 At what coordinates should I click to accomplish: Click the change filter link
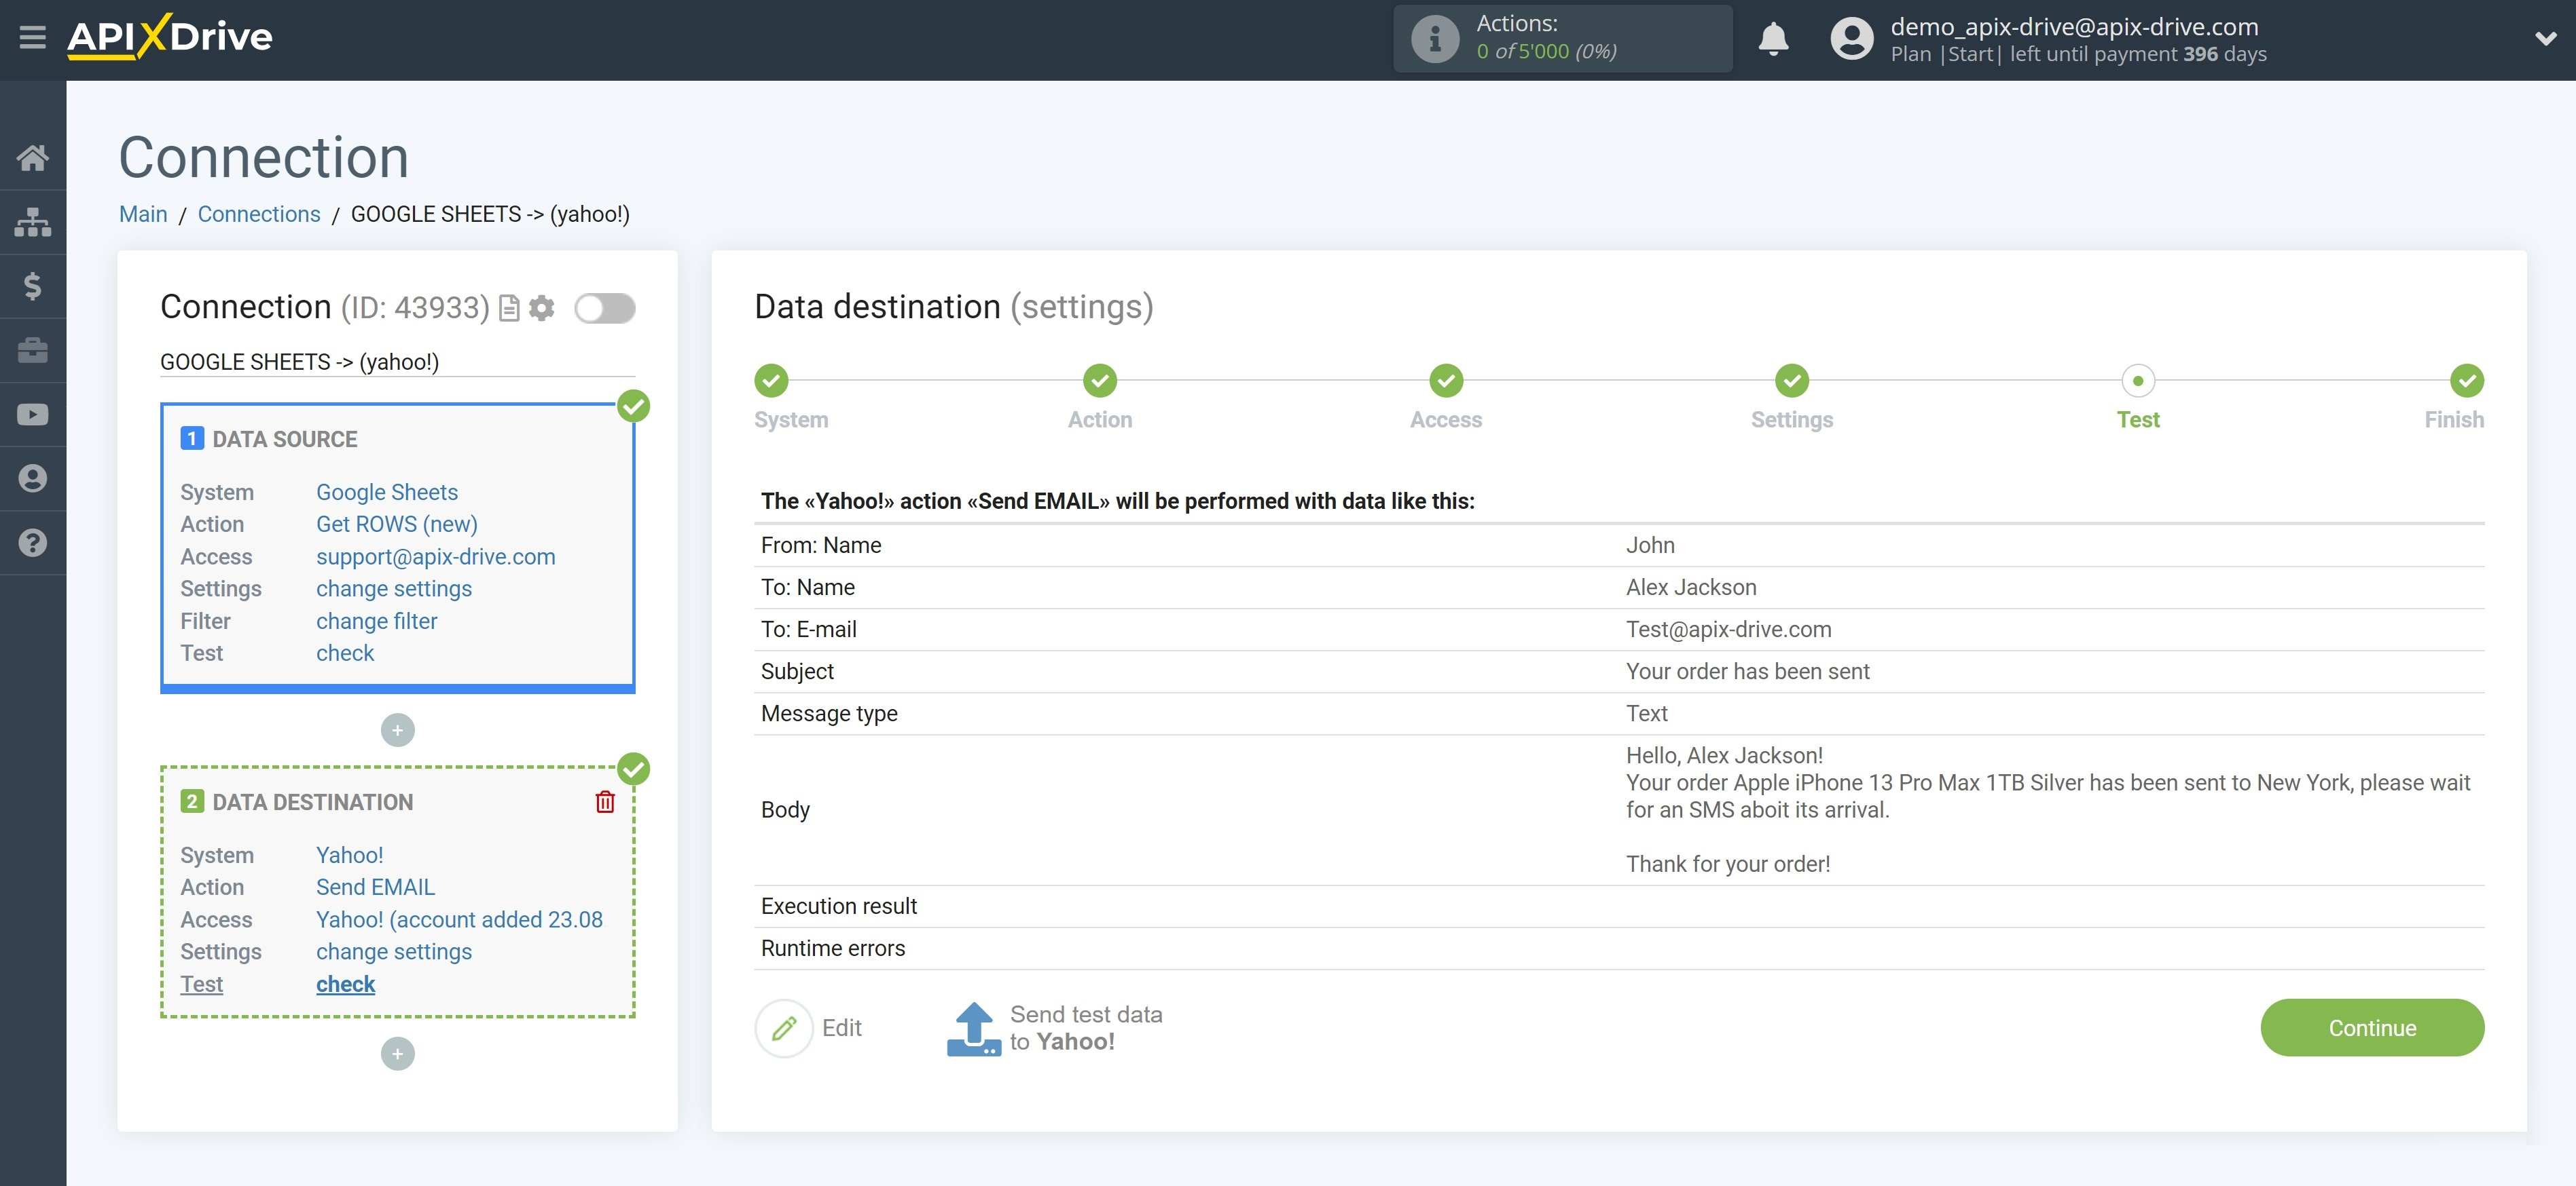point(377,620)
